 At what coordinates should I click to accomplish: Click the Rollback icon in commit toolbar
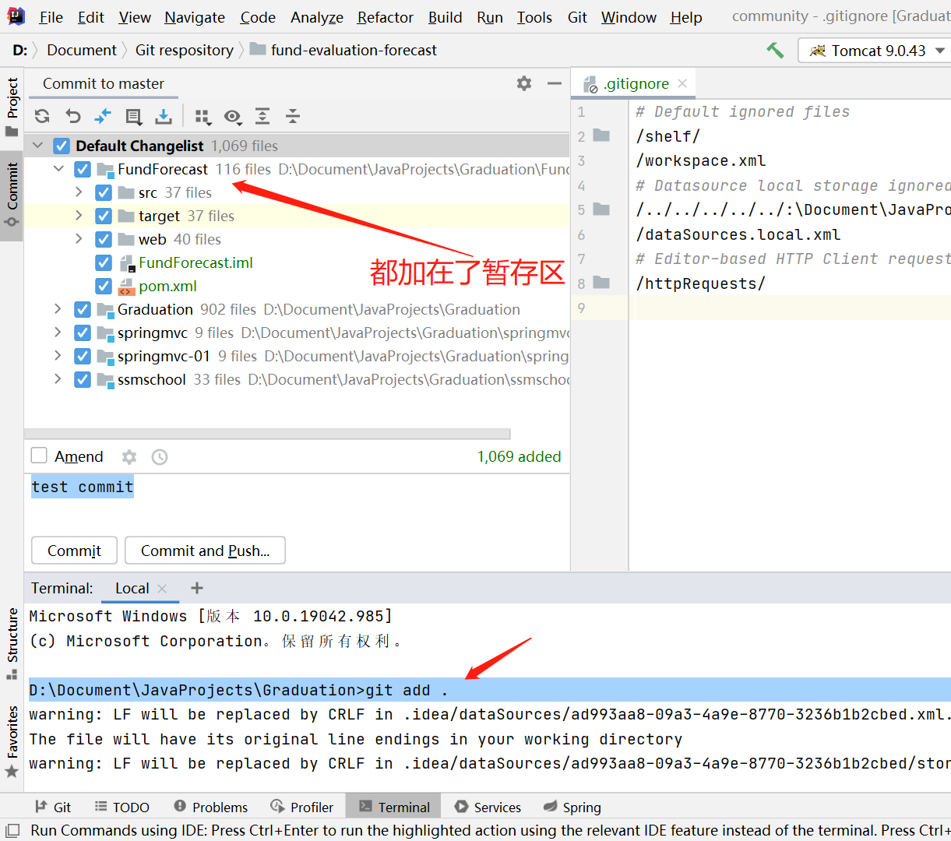pyautogui.click(x=72, y=117)
